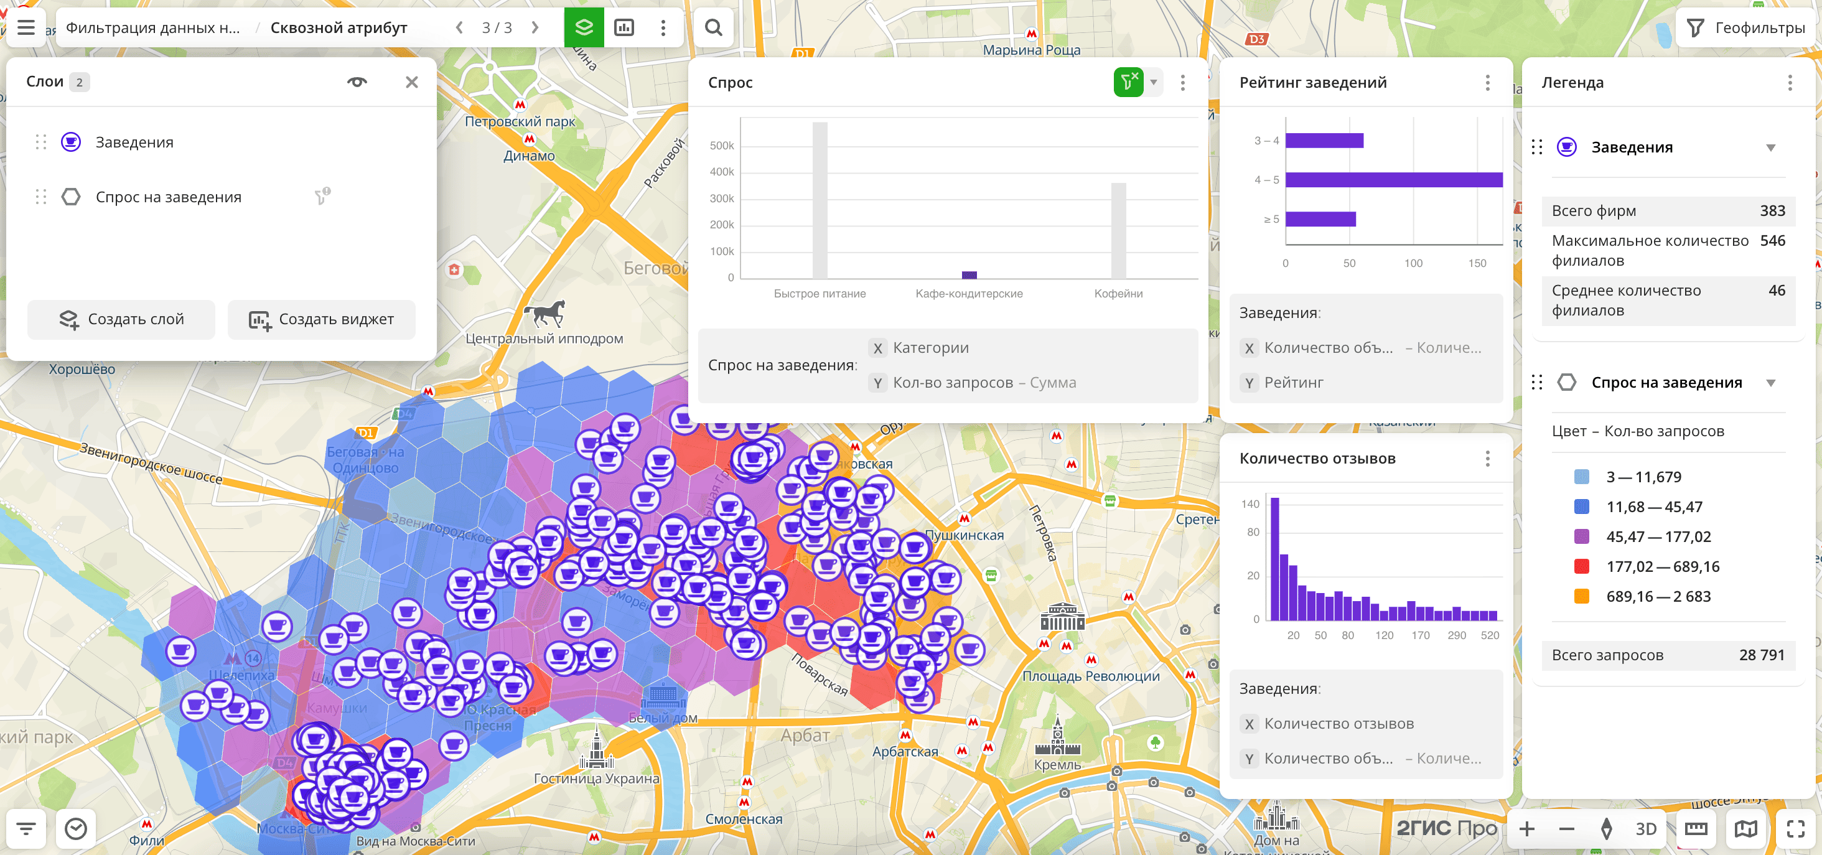The image size is (1822, 855).
Task: Click the red 177,02 — 689,16 legend swatch
Action: click(x=1582, y=566)
